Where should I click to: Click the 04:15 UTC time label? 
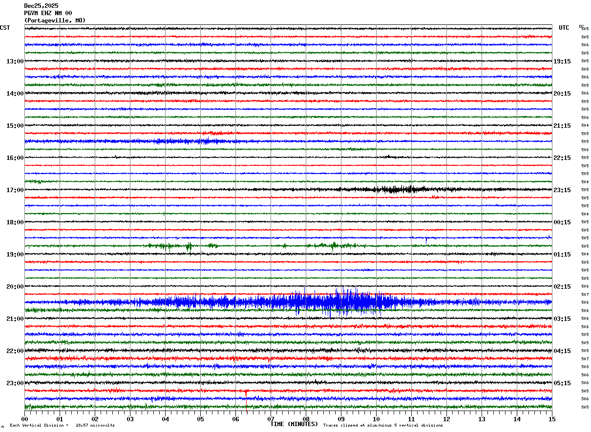(x=562, y=351)
